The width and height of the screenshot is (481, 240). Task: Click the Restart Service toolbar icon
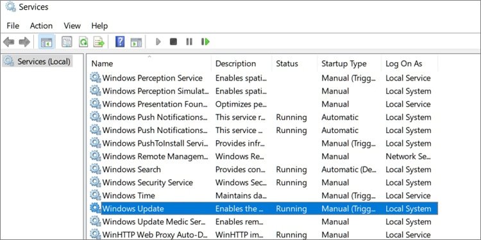pyautogui.click(x=205, y=42)
